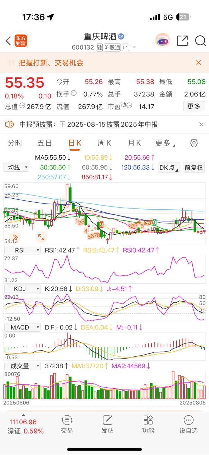Tap the 深证 index value 11106.96

23,422
